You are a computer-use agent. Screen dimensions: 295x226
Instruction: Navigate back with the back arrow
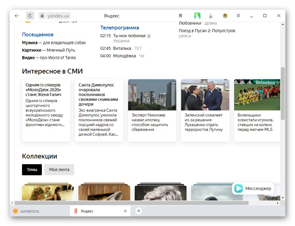pos(17,16)
